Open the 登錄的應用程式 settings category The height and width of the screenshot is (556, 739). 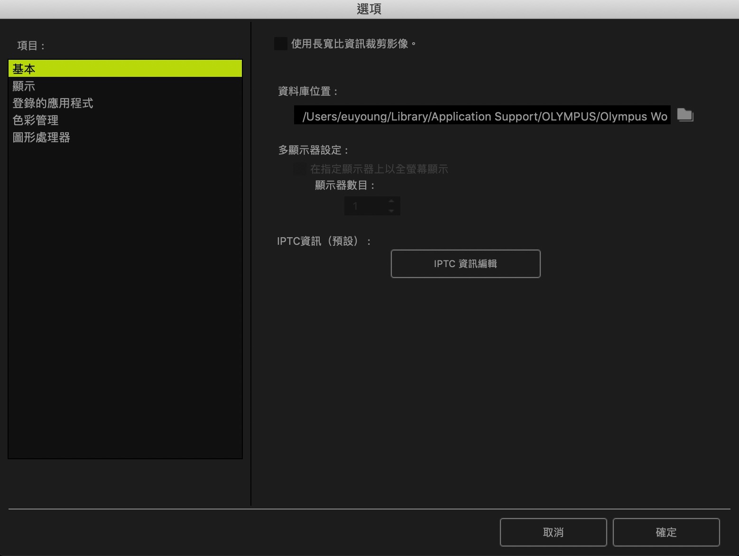tap(53, 103)
